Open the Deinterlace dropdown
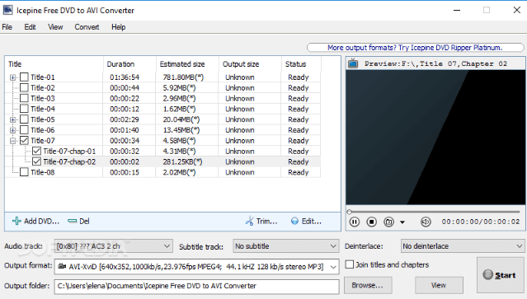This screenshot has height=299, width=527. pyautogui.click(x=463, y=246)
